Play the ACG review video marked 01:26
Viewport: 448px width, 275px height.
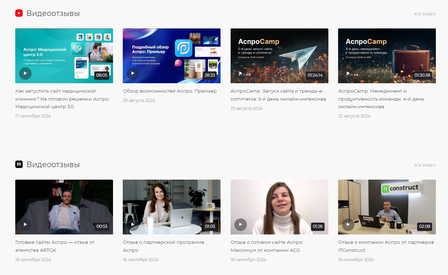pyautogui.click(x=241, y=225)
